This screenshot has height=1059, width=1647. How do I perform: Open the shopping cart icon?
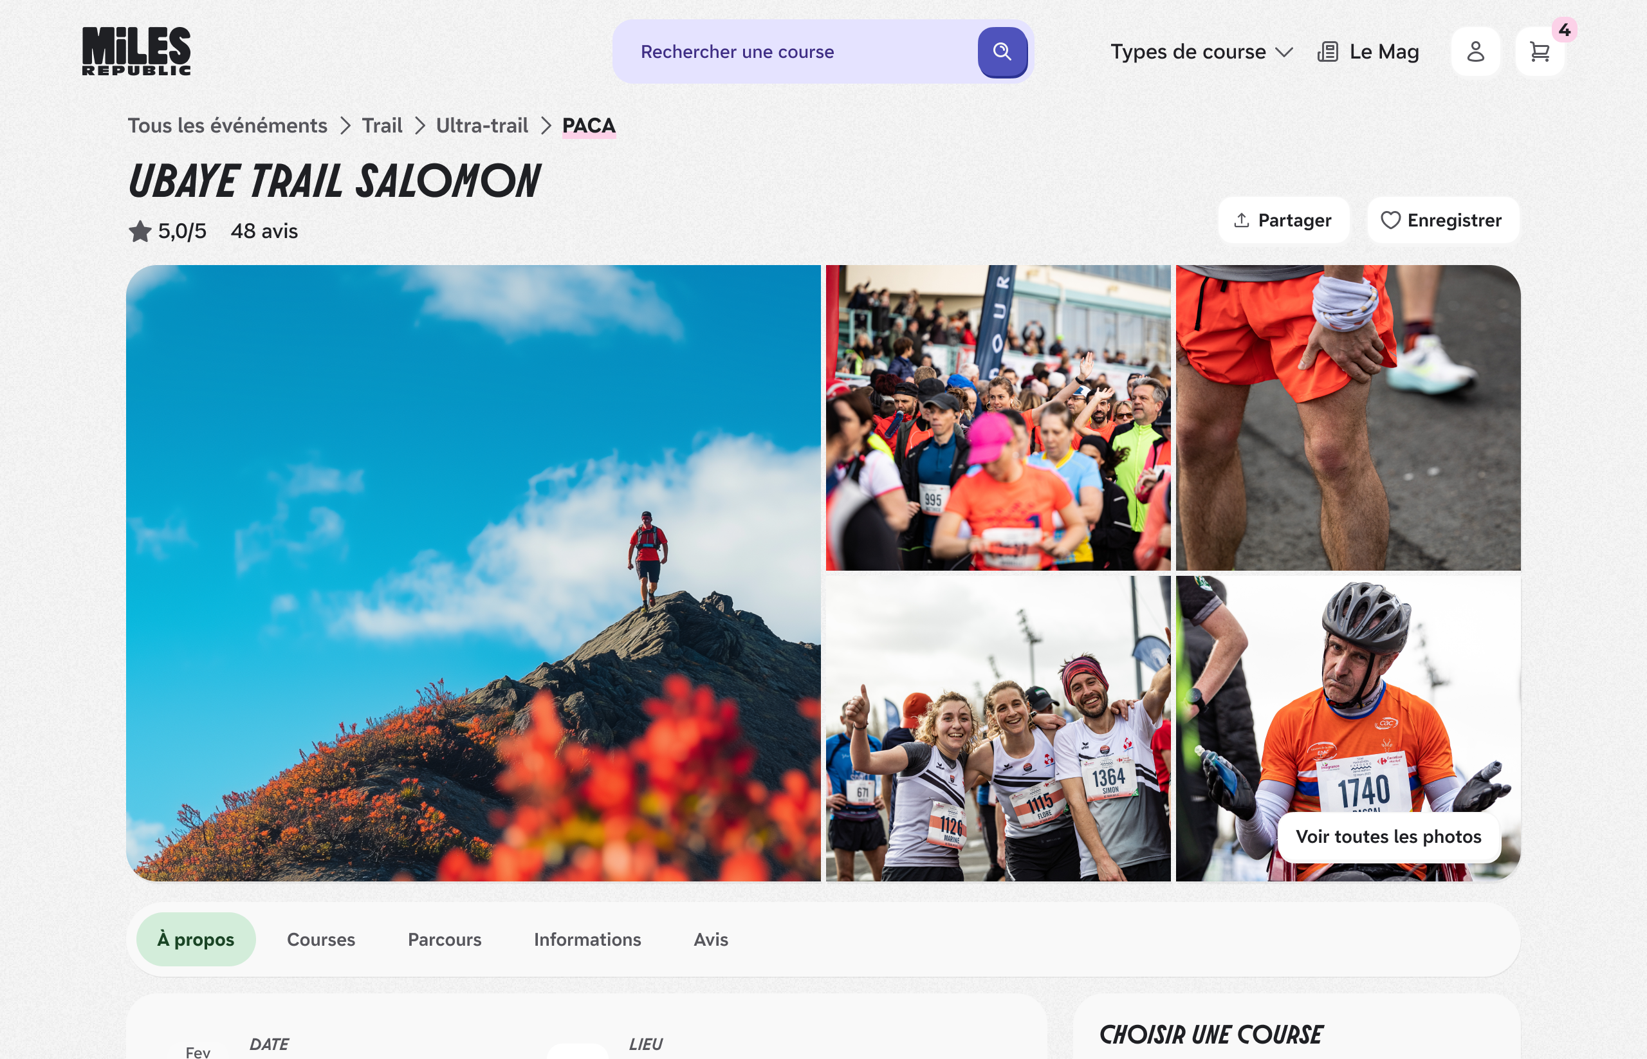pyautogui.click(x=1539, y=51)
